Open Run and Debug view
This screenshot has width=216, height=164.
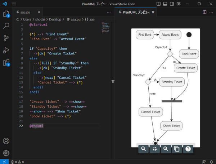(x=6, y=50)
